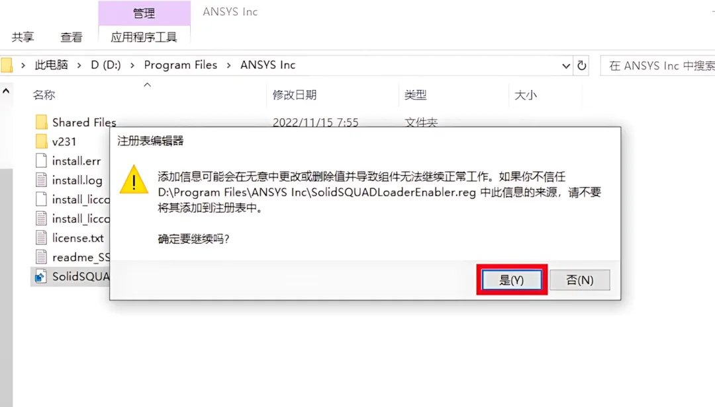Click the SolidSQUAD registry file icon
Image resolution: width=715 pixels, height=407 pixels.
tap(40, 276)
